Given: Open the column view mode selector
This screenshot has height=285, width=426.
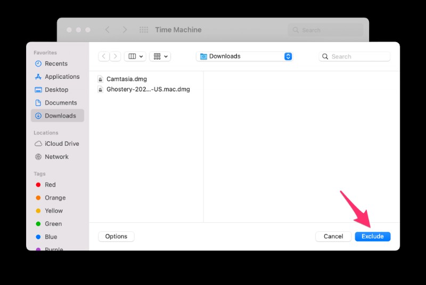Looking at the screenshot, I should (135, 56).
